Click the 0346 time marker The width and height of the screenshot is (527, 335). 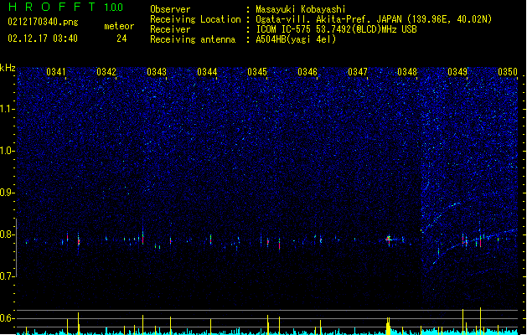pyautogui.click(x=307, y=72)
